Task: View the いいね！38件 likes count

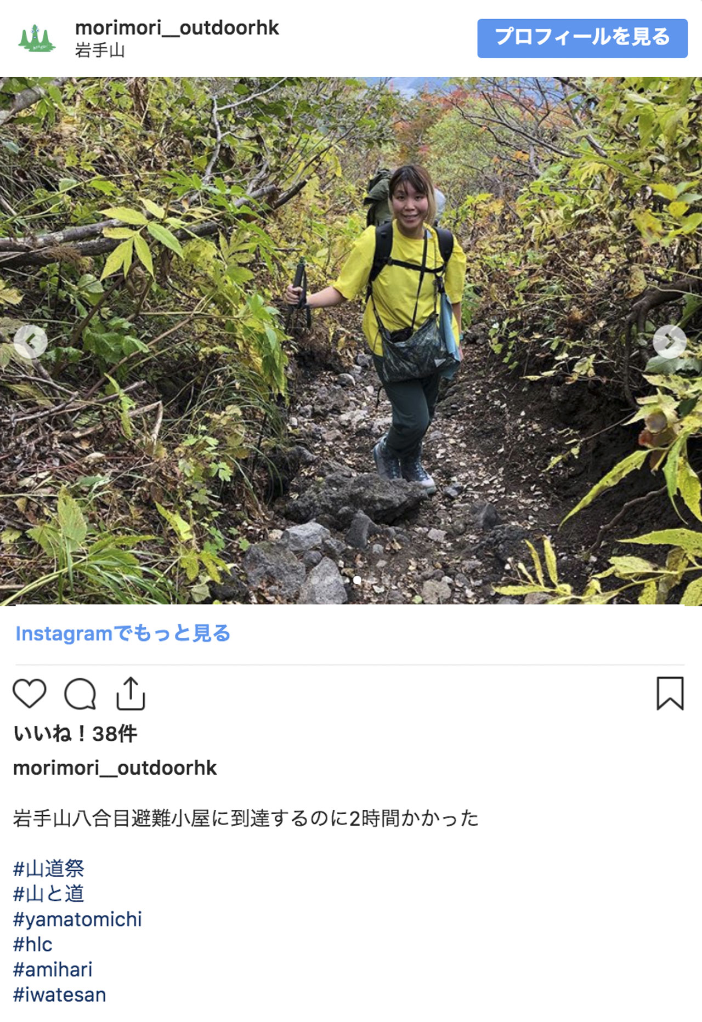Action: (75, 734)
